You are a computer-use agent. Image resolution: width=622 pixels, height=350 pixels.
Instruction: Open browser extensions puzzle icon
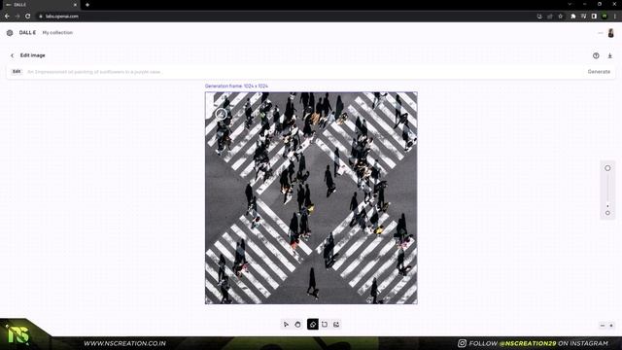573,17
